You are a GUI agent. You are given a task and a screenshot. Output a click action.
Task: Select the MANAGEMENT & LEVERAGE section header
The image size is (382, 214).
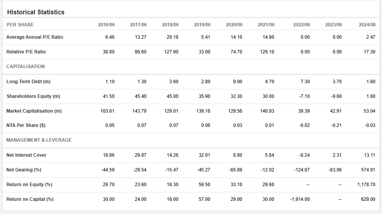[x=39, y=140]
